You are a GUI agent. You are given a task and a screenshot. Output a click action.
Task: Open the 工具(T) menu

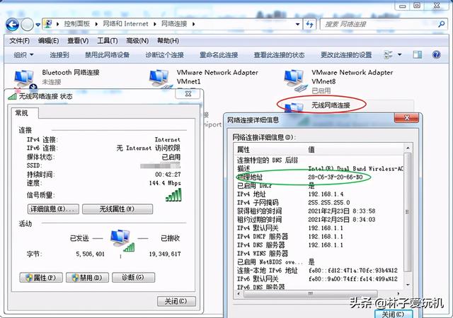108,41
